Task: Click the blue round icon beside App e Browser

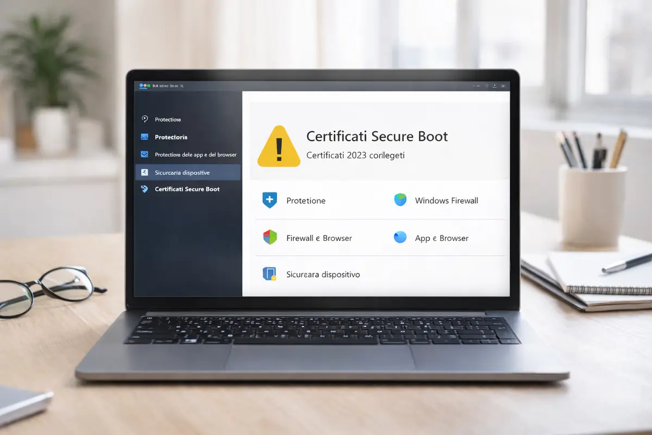Action: (400, 238)
